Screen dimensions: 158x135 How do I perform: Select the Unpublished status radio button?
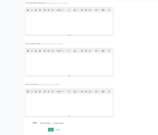(x=52, y=123)
